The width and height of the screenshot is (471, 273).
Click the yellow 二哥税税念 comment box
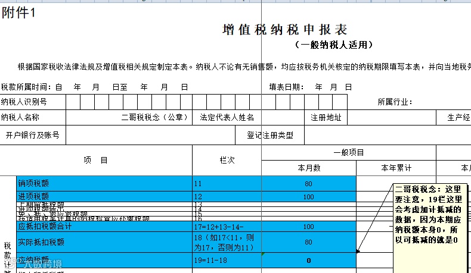[430, 228]
